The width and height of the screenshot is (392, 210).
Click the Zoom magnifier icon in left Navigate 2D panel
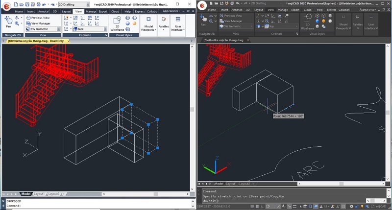17,23
